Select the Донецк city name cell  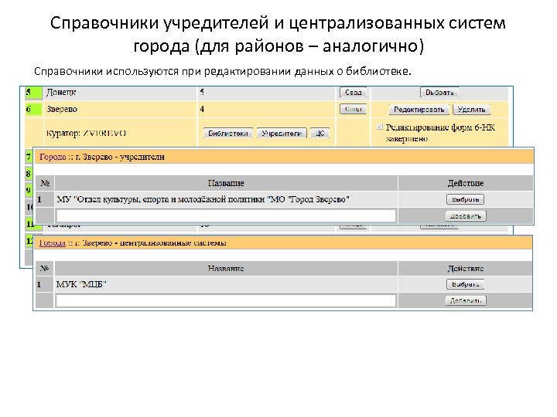tap(120, 93)
